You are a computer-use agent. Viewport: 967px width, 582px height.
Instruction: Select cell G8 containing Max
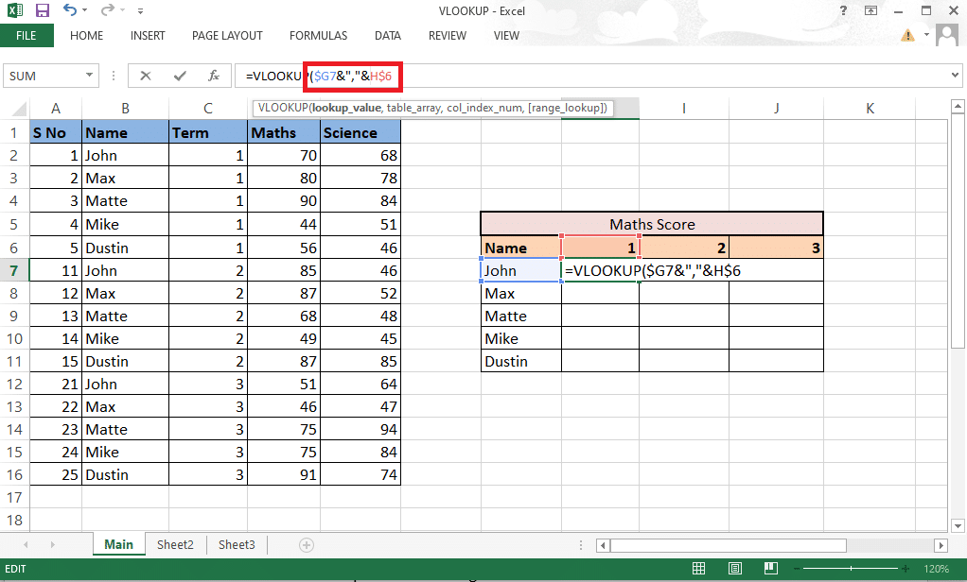[x=520, y=294]
